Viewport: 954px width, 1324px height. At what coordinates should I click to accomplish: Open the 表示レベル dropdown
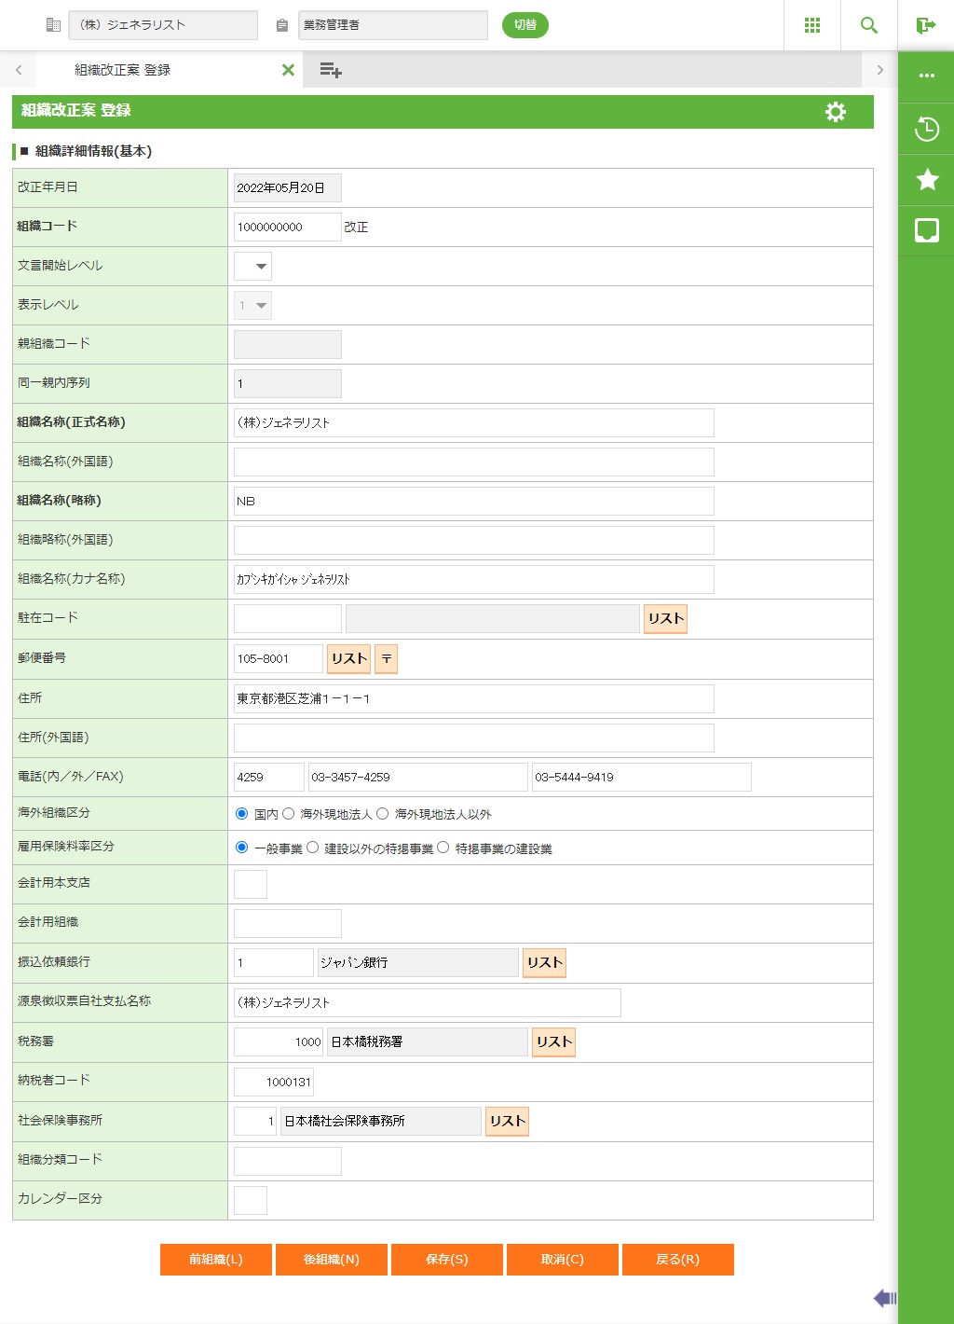252,306
